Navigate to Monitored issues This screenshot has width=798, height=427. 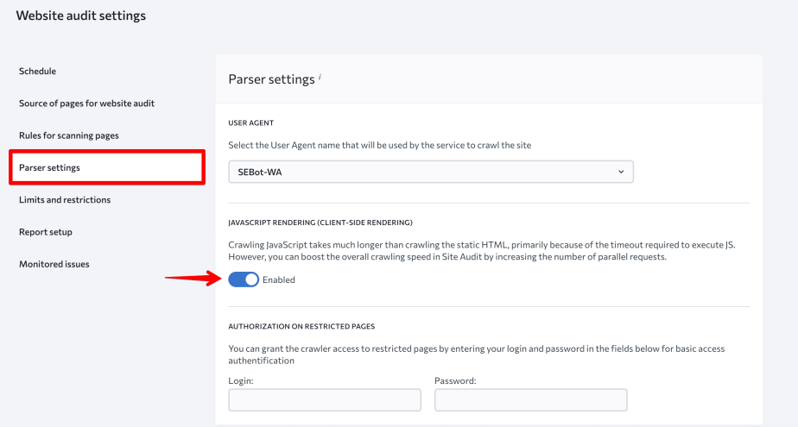54,264
